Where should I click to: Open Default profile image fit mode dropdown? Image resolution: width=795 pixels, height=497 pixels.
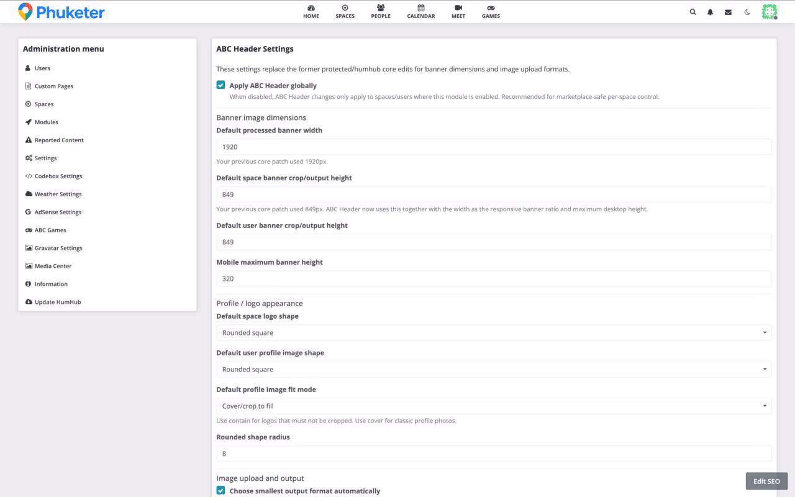pyautogui.click(x=494, y=406)
